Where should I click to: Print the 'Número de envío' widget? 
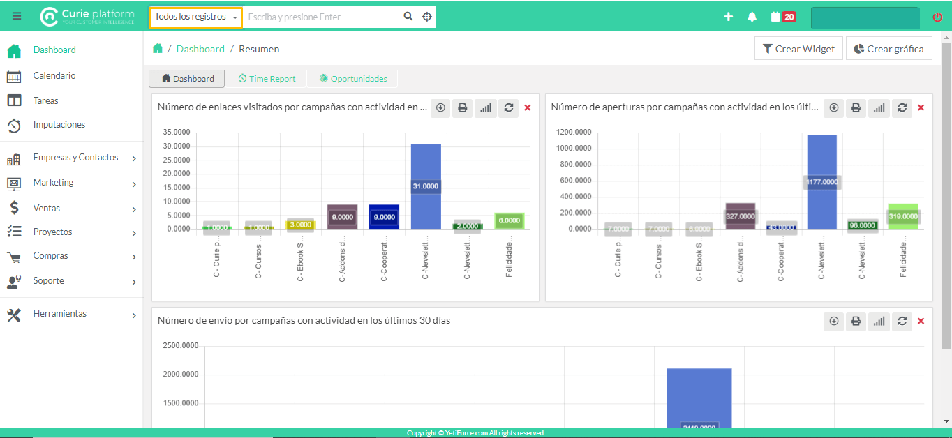pos(856,321)
